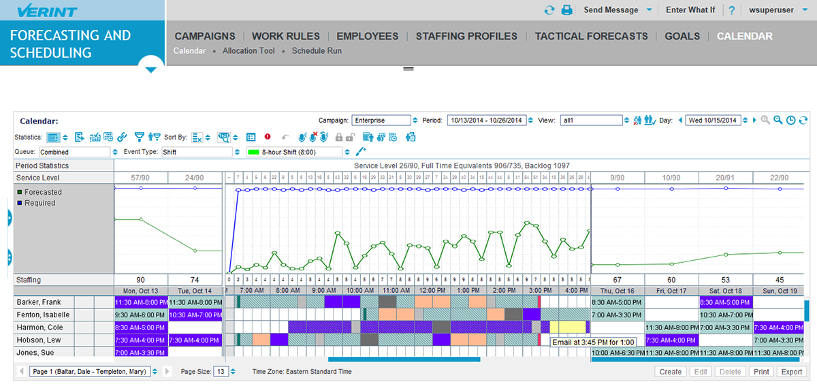Click the Page Size input field
This screenshot has width=817, height=384.
tap(221, 372)
